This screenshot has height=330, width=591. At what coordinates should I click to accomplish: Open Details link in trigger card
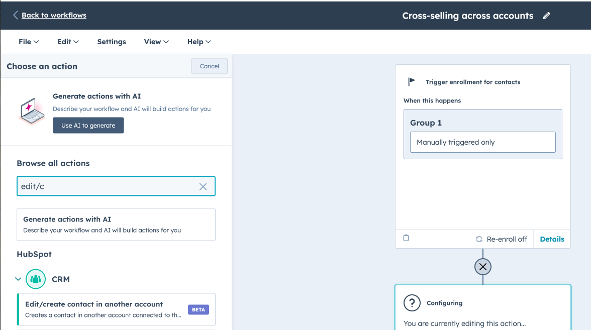tap(552, 239)
